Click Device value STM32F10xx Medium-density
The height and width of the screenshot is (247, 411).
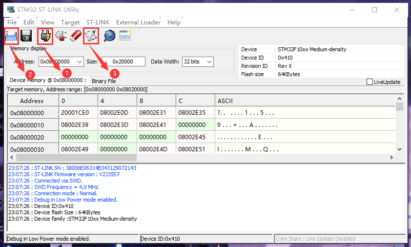click(x=312, y=49)
